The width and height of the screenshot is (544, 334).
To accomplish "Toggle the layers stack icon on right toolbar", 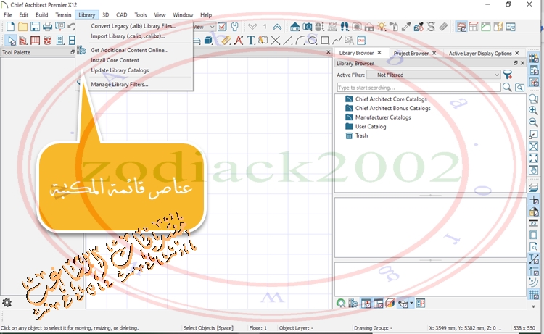I will pyautogui.click(x=533, y=187).
